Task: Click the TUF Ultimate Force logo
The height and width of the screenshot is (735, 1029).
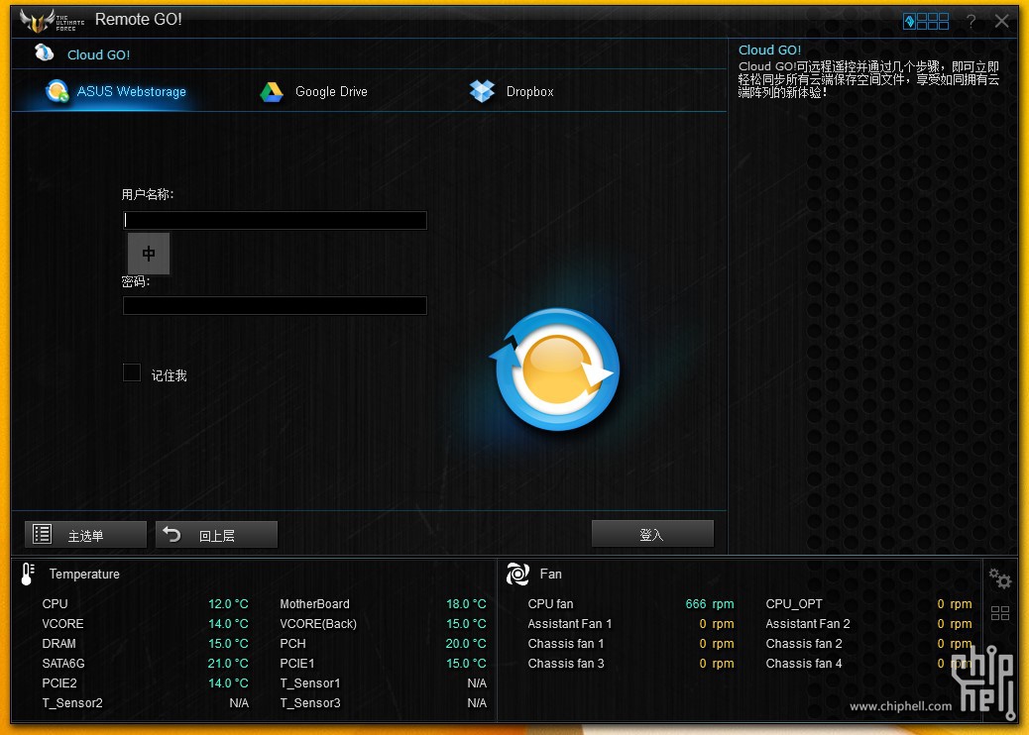Action: pyautogui.click(x=52, y=21)
